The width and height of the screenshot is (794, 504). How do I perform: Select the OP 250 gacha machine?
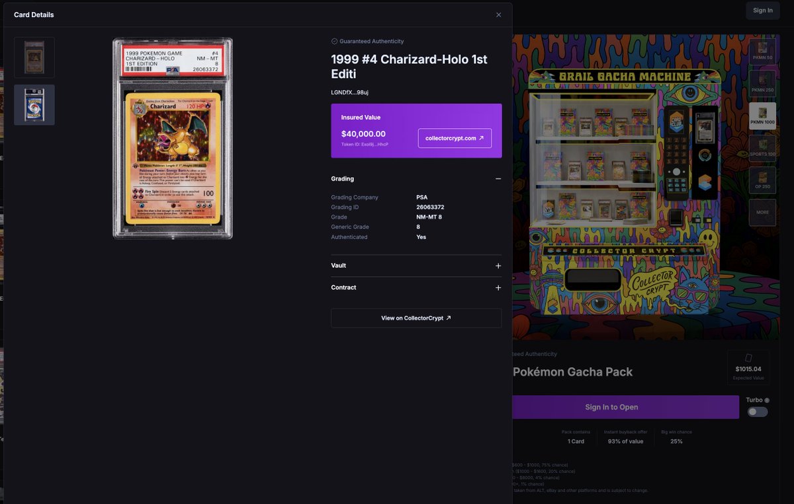(x=762, y=181)
